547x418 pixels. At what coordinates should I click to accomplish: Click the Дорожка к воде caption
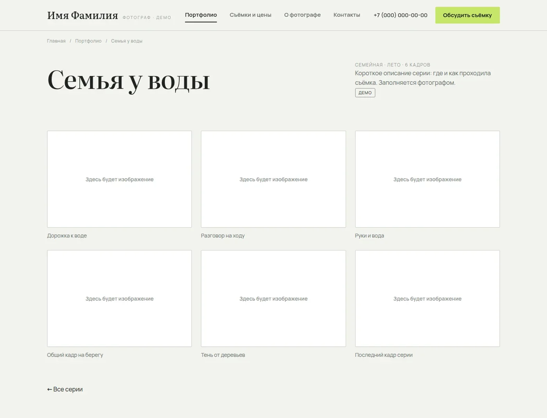click(x=67, y=236)
